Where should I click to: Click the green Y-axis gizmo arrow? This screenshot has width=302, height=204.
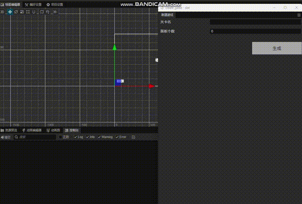pyautogui.click(x=115, y=47)
